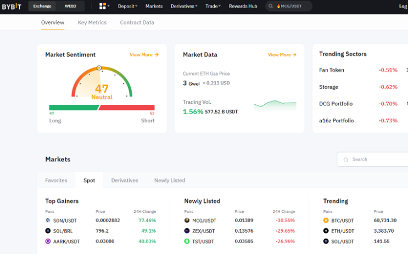
Task: Click the 1.56% trading volume figure
Action: pyautogui.click(x=193, y=112)
